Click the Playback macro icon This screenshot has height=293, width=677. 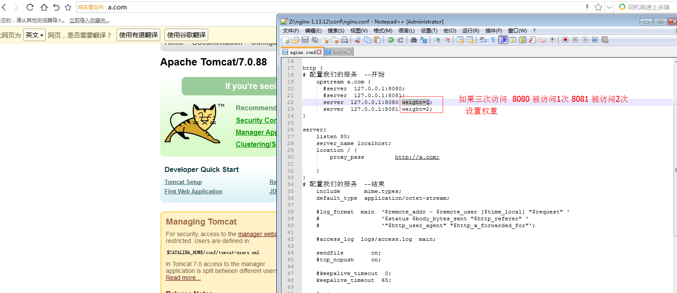point(585,40)
